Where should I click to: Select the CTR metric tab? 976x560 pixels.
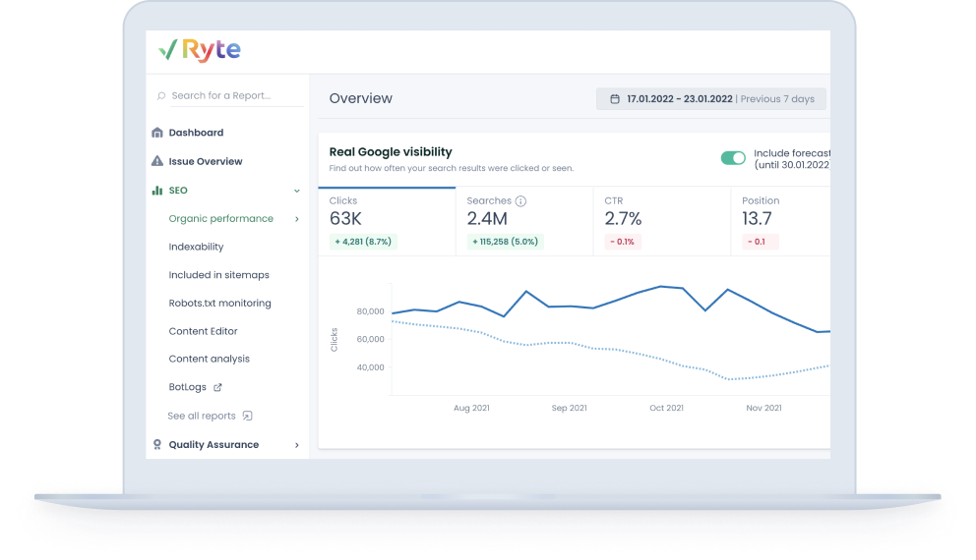662,221
